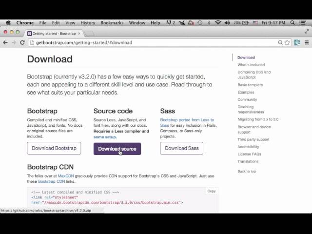Click the Adobe menu bar icon
The image size is (312, 234).
click(170, 23)
